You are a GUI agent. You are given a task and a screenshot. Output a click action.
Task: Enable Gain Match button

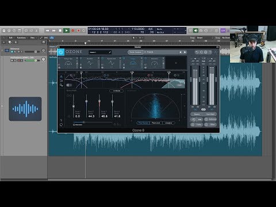point(210,114)
